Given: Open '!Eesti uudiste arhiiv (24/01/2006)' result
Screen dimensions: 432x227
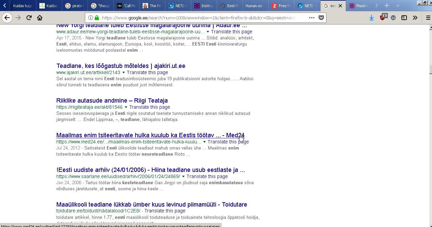Looking at the screenshot, I should 150,170.
